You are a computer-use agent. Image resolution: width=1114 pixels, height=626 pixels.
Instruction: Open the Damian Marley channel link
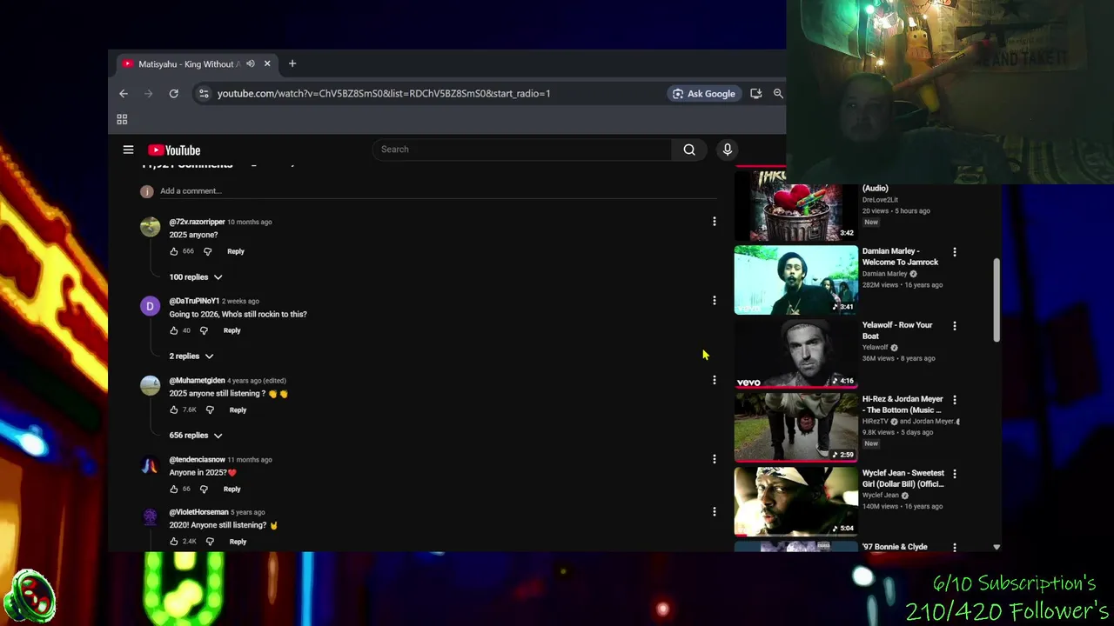884,274
